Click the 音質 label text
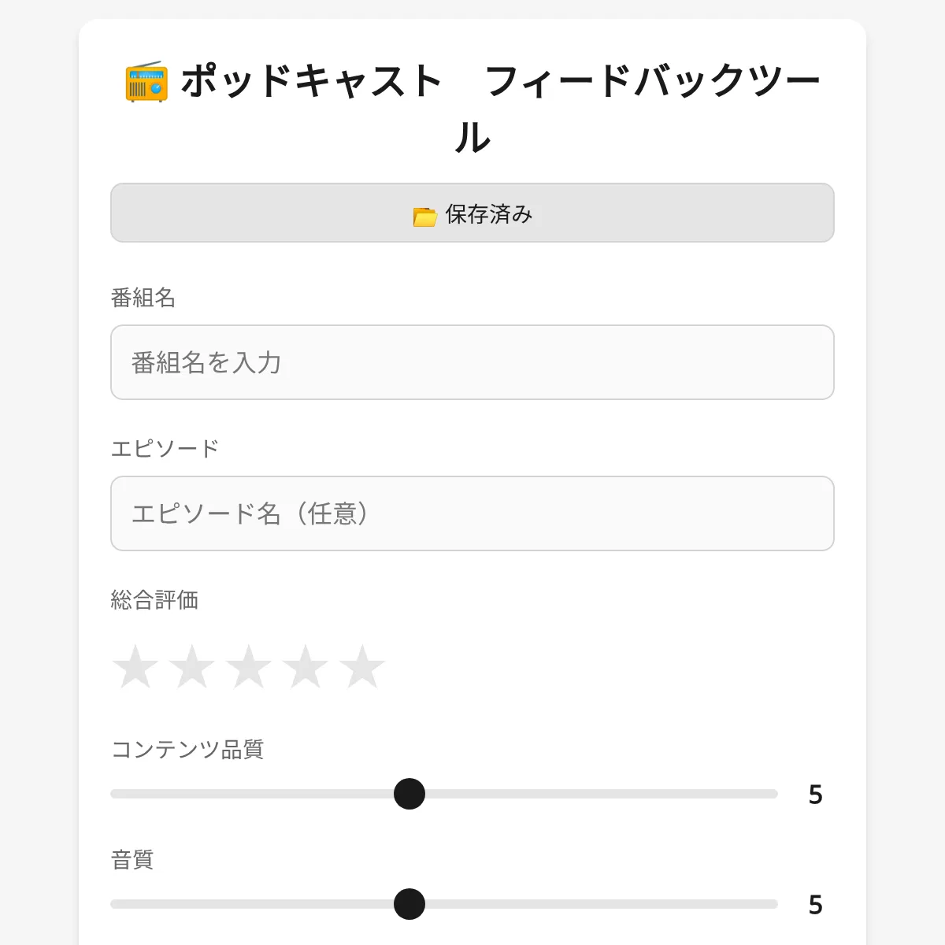This screenshot has height=945, width=945. 132,859
